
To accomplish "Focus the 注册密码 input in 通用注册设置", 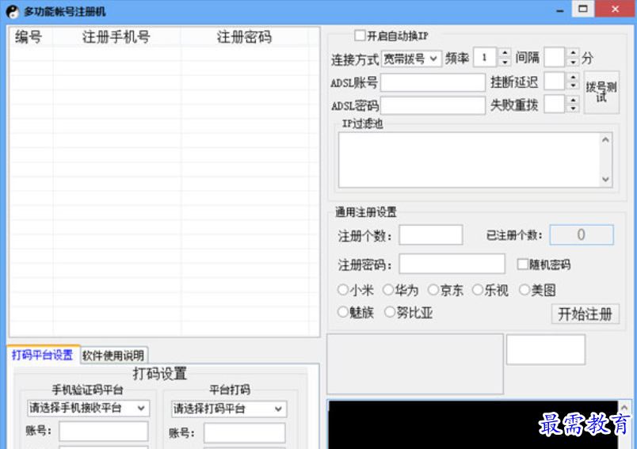I will tap(452, 264).
